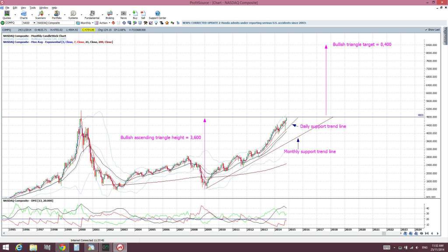Image resolution: width=448 pixels, height=252 pixels.
Task: Click the Monthly period calendar icon
Action: coord(78,23)
